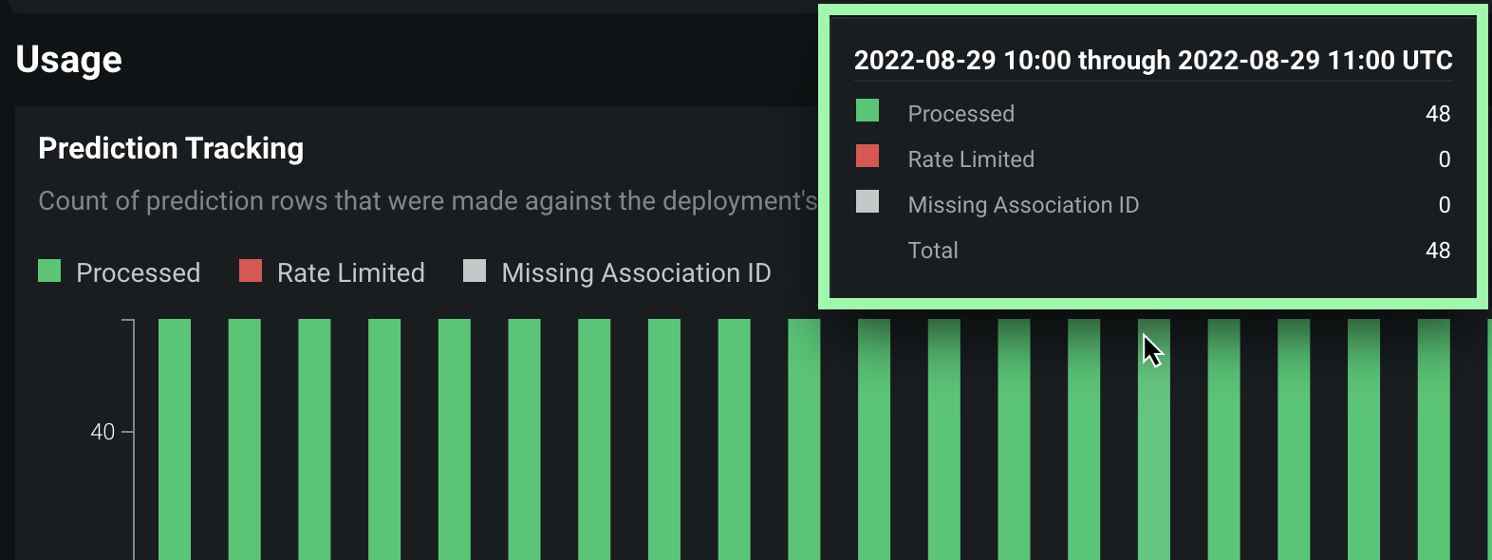The image size is (1492, 560).
Task: Click the red Rate Limited square in the tooltip
Action: click(867, 157)
